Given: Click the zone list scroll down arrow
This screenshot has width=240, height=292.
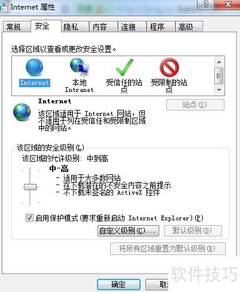Looking at the screenshot, I should click(219, 90).
